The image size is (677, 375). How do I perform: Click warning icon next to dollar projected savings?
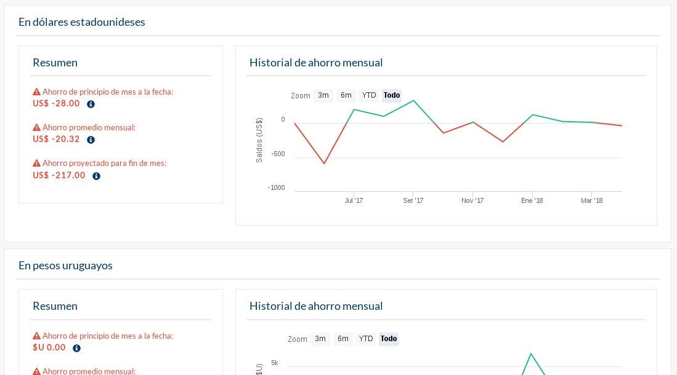37,164
